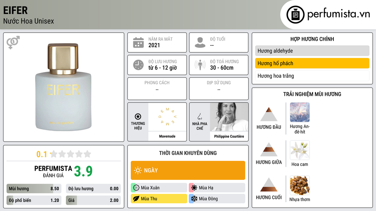Click the Độ phổ biến 1.20 score bar
Viewport: 376px width, 211px height.
point(34,200)
